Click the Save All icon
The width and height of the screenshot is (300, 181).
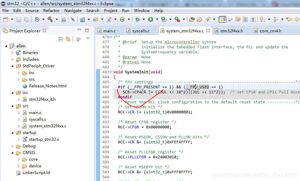click(26, 19)
